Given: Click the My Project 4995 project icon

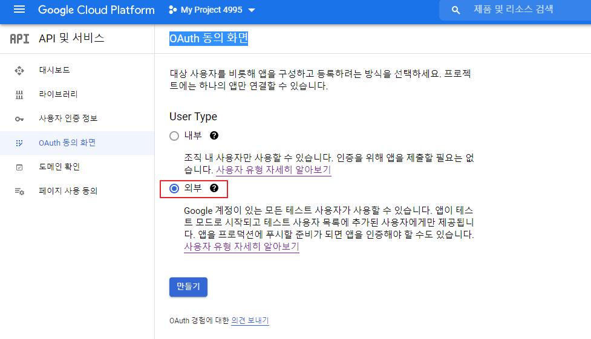Looking at the screenshot, I should [x=172, y=10].
